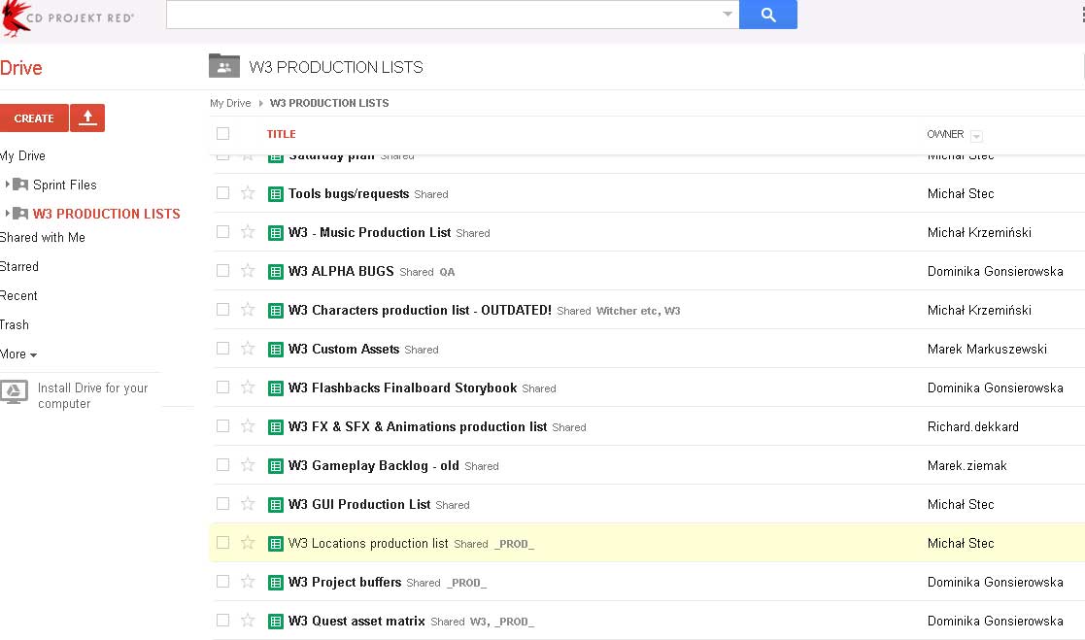Screen dimensions: 1085x640
Task: Click the shared folder icon beside page title
Action: click(223, 66)
